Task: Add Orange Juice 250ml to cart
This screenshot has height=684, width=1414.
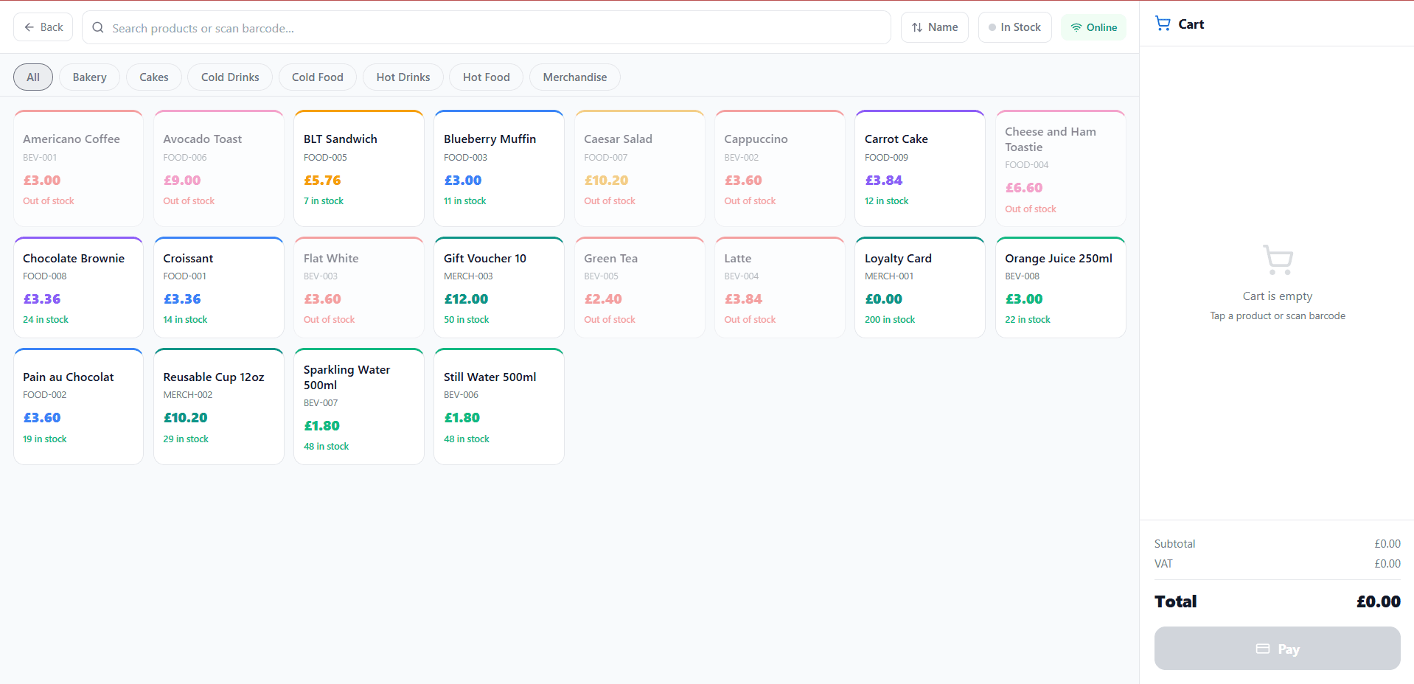Action: tap(1061, 287)
